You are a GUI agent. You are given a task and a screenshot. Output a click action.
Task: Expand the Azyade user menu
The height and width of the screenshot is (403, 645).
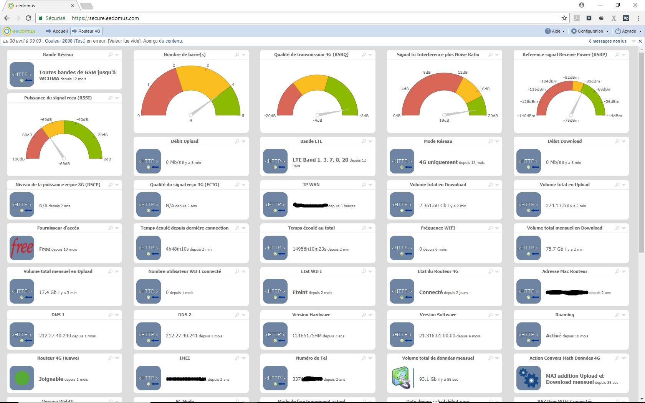click(x=628, y=31)
